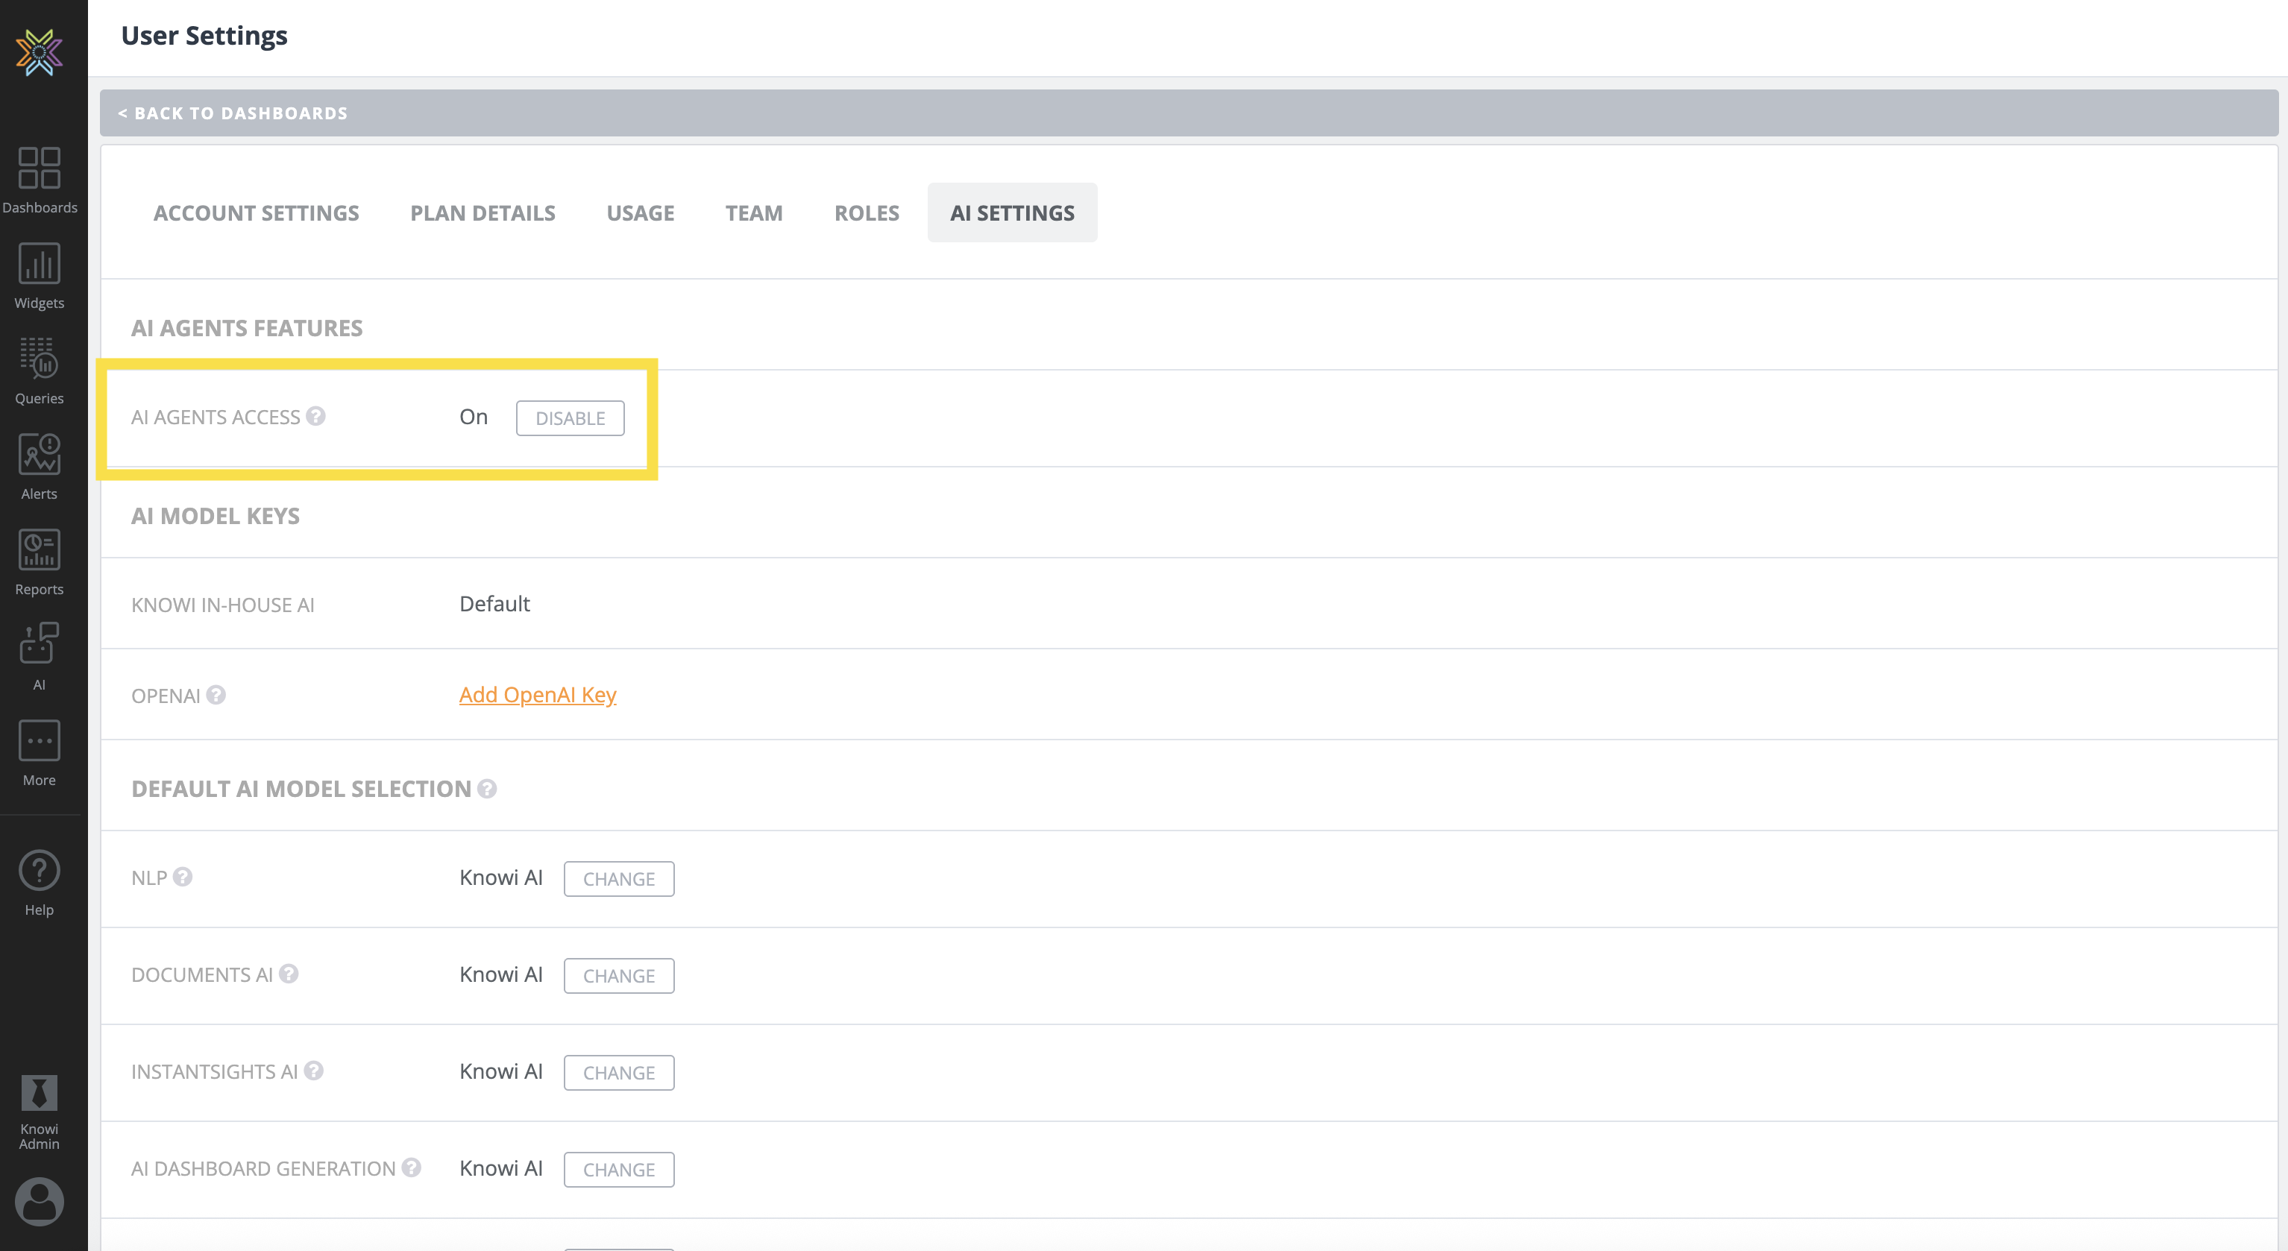Go to Widgets in sidebar
Viewport: 2288px width, 1251px height.
click(39, 275)
